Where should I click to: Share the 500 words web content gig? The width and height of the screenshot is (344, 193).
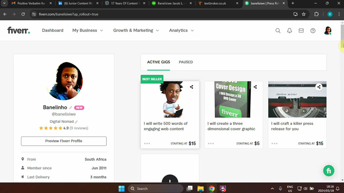click(191, 87)
